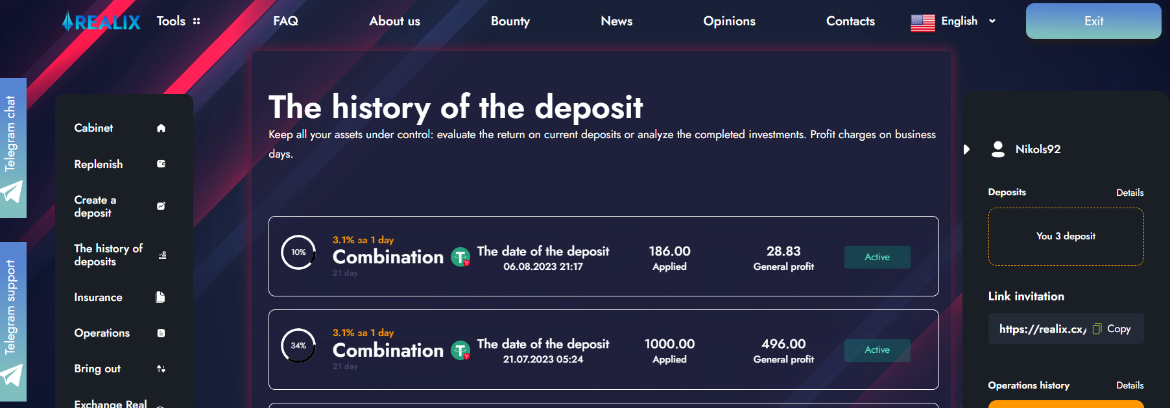Click the Bring out arrows icon
The image size is (1170, 408).
pos(161,369)
